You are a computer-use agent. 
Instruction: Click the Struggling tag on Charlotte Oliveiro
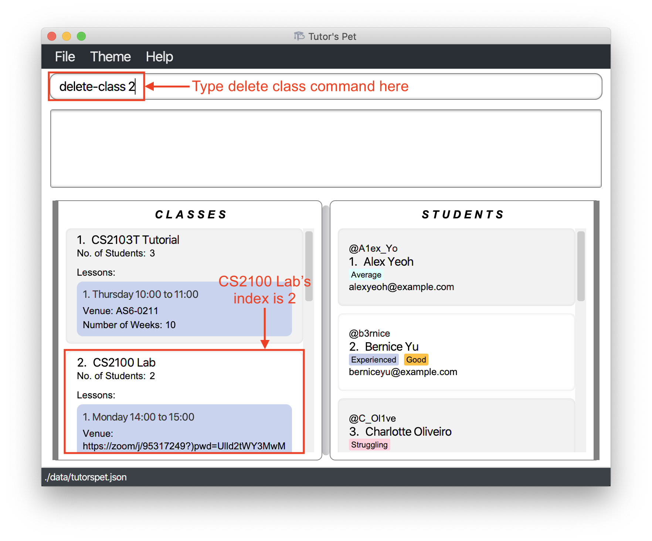coord(369,445)
